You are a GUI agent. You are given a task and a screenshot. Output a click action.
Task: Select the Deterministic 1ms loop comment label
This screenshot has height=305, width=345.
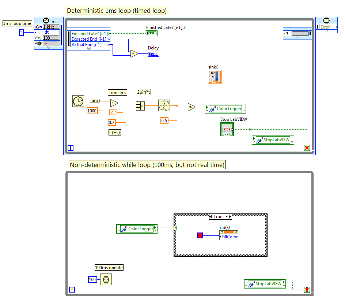[117, 11]
